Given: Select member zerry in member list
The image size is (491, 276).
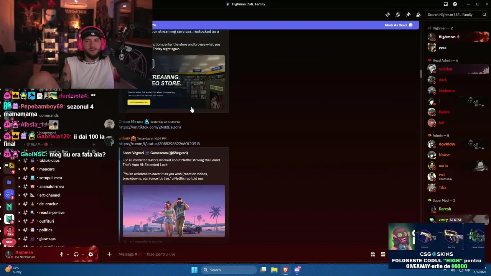Looking at the screenshot, I should (x=458, y=220).
